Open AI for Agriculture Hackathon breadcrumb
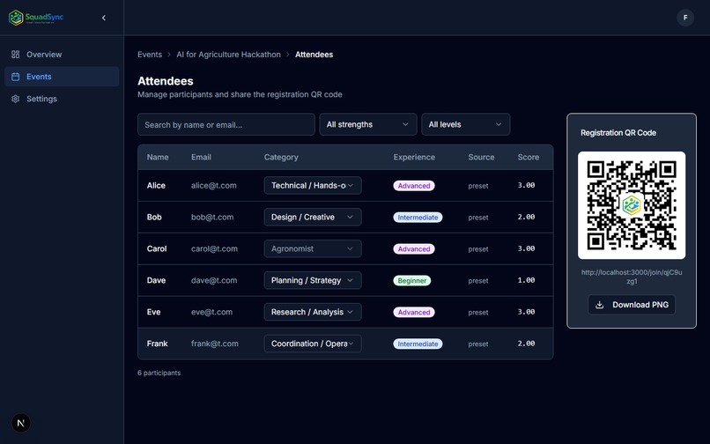This screenshot has height=444, width=710. pos(228,55)
